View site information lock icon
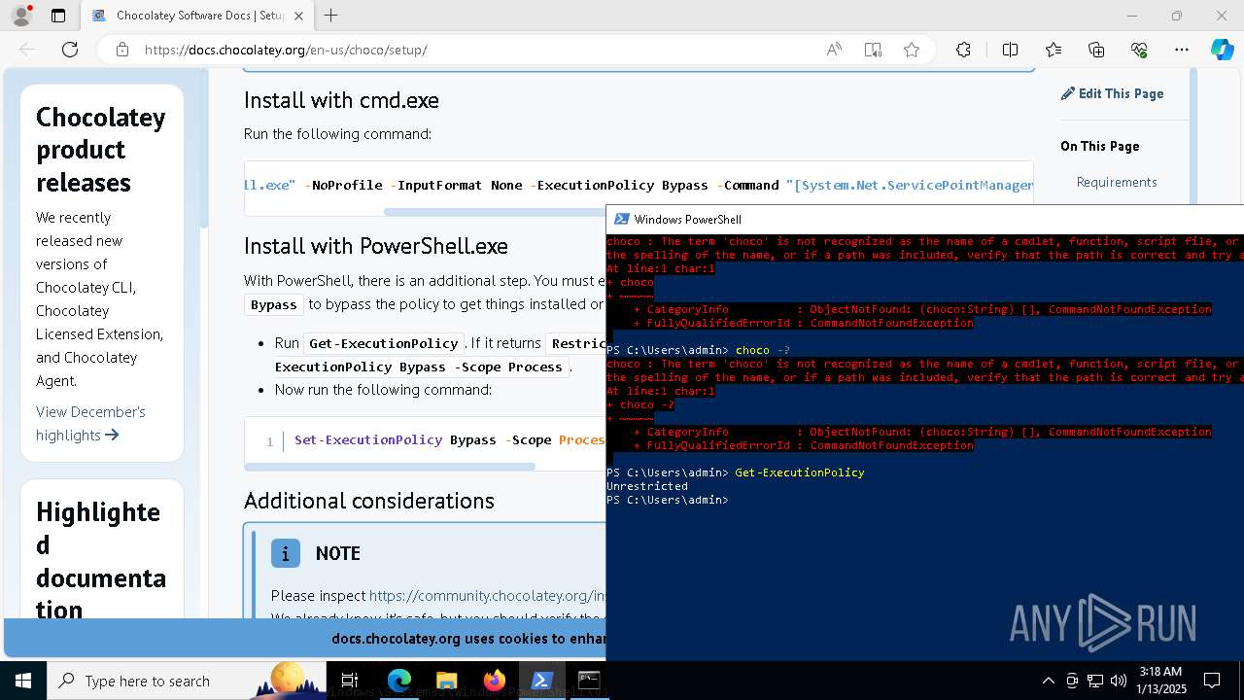The width and height of the screenshot is (1244, 700). (121, 50)
